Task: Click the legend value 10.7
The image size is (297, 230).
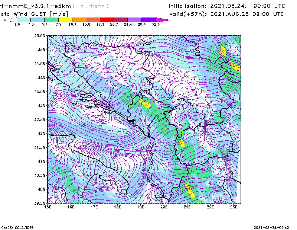Action: point(72,24)
